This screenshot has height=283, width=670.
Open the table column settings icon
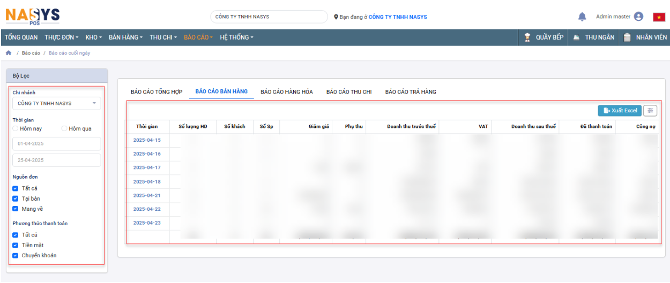click(650, 111)
